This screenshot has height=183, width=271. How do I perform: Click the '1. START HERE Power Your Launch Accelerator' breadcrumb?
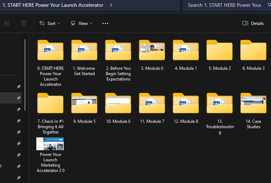coord(53,5)
